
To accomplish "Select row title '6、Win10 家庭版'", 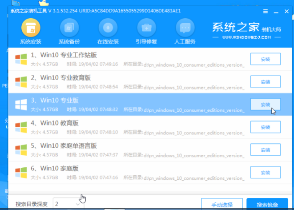I will [x=55, y=169].
